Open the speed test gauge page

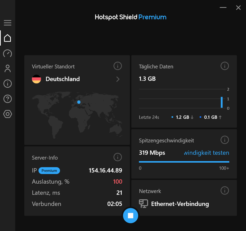[8, 53]
